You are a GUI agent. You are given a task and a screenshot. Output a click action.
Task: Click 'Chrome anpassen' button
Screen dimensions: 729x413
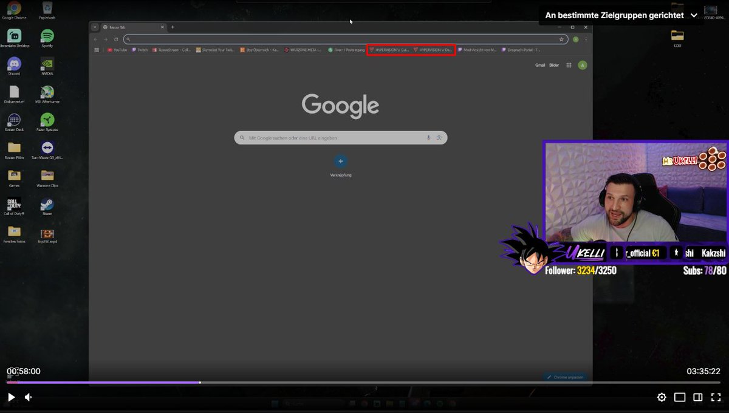(565, 377)
